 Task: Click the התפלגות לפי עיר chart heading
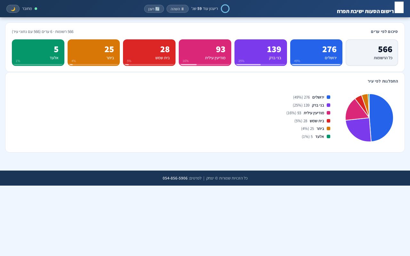(383, 81)
